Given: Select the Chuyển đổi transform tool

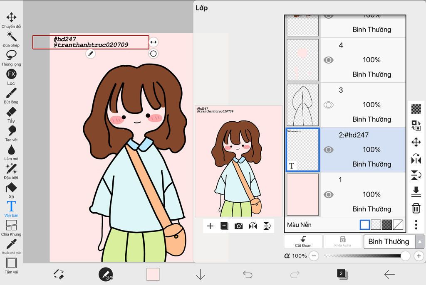Looking at the screenshot, I should pos(11,20).
